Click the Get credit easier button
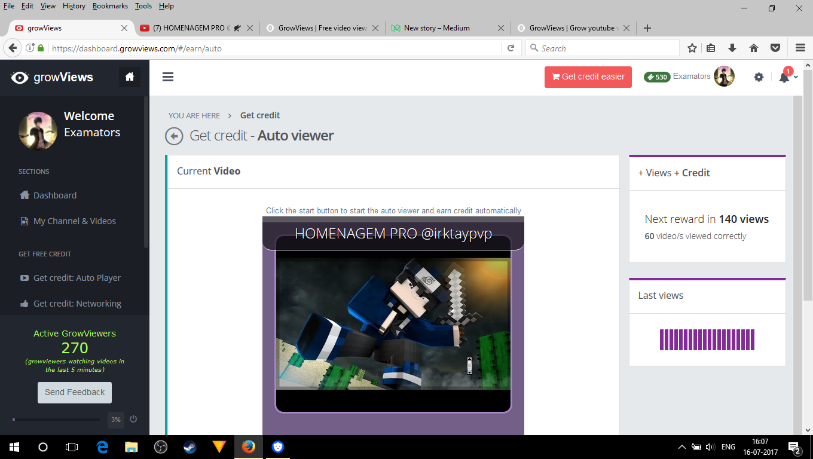 coord(588,77)
